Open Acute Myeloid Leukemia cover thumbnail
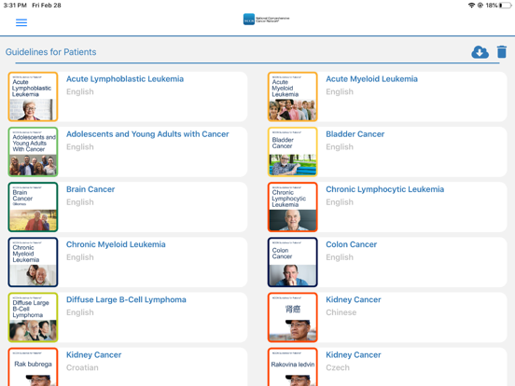This screenshot has height=386, width=515. point(293,97)
